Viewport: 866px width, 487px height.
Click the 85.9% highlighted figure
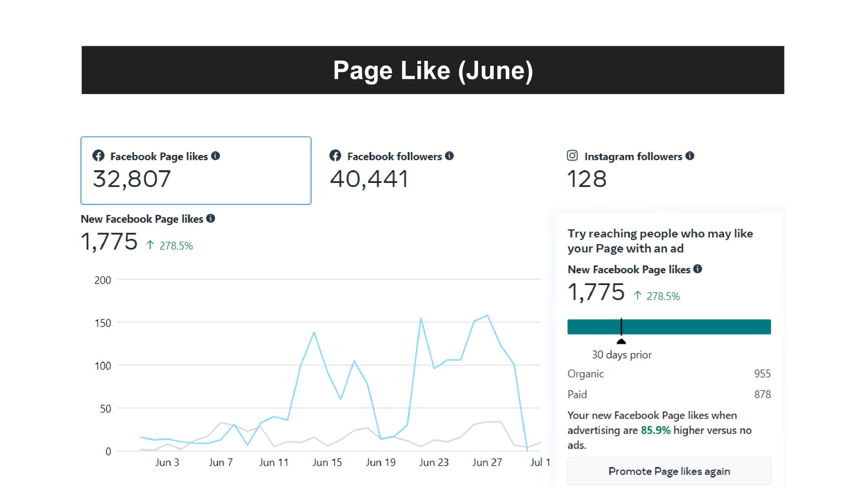(x=656, y=430)
